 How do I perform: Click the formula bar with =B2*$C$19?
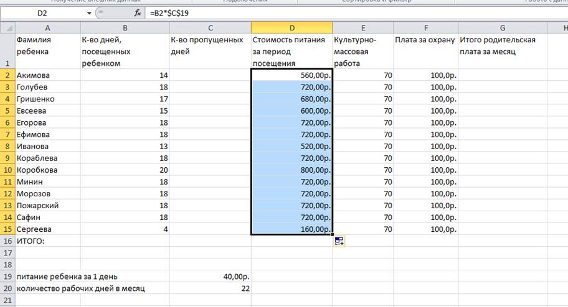tap(357, 14)
